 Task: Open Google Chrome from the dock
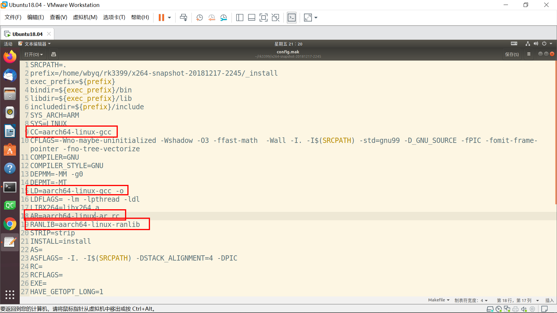click(10, 224)
